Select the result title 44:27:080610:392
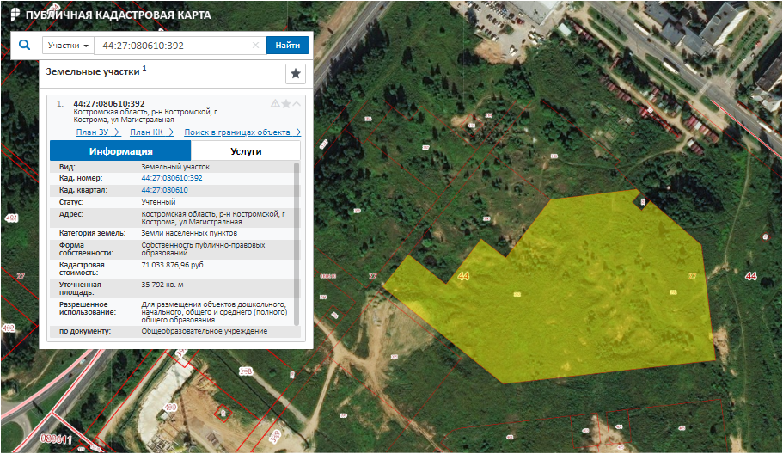The image size is (783, 454). click(109, 104)
